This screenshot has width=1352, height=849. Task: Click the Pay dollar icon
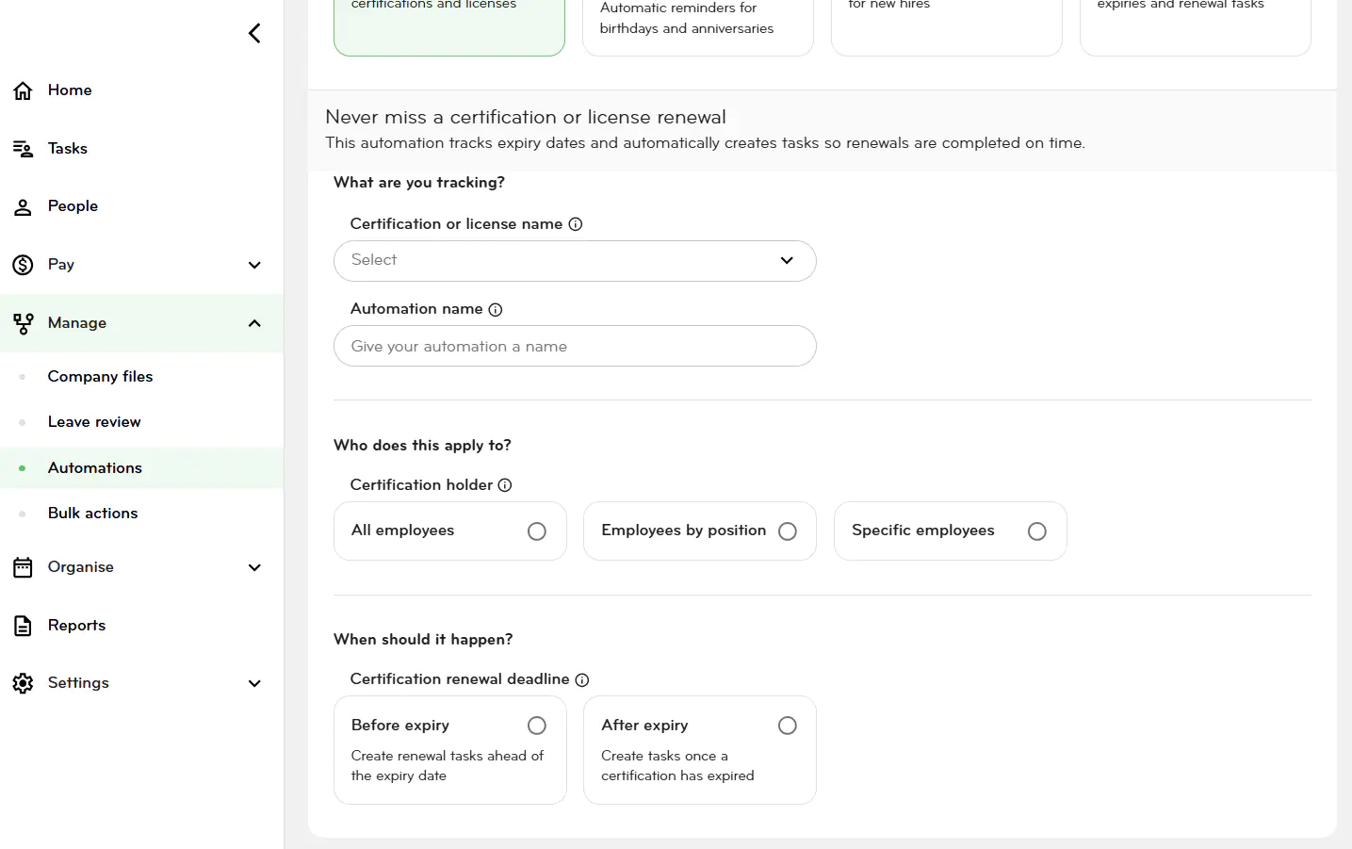click(x=24, y=265)
